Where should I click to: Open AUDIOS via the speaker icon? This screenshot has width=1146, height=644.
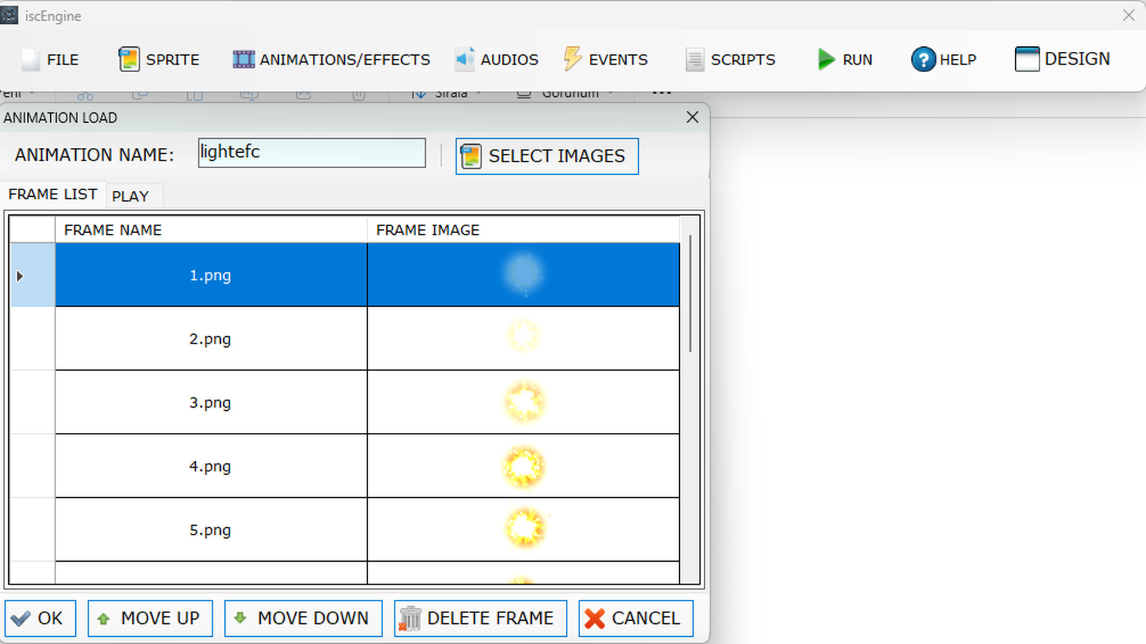point(464,59)
